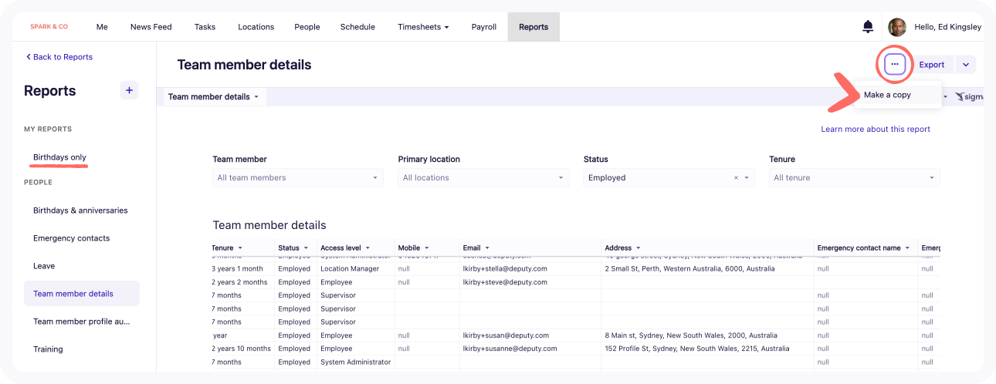Open the Emergency contacts report
The image size is (996, 384).
tap(72, 238)
